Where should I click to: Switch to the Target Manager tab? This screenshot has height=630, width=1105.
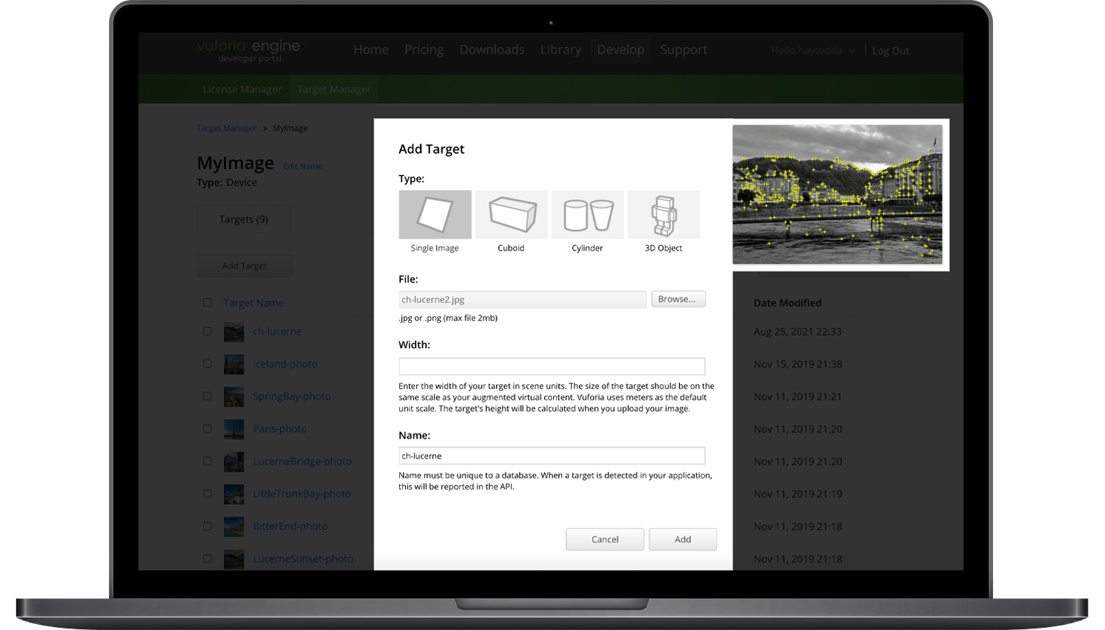coord(334,89)
